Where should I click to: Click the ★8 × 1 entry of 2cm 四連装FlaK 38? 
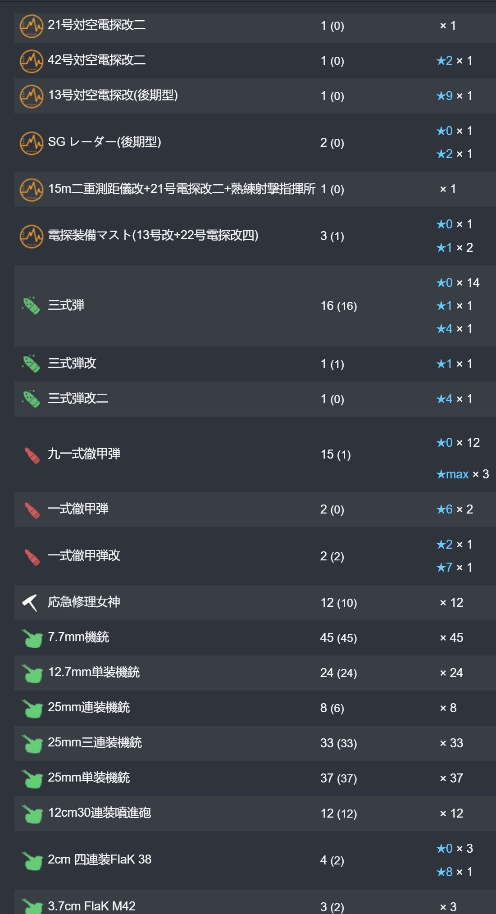[454, 872]
